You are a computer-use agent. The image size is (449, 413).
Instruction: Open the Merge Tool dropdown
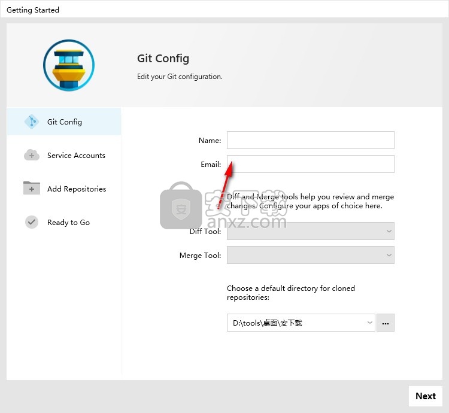(310, 255)
